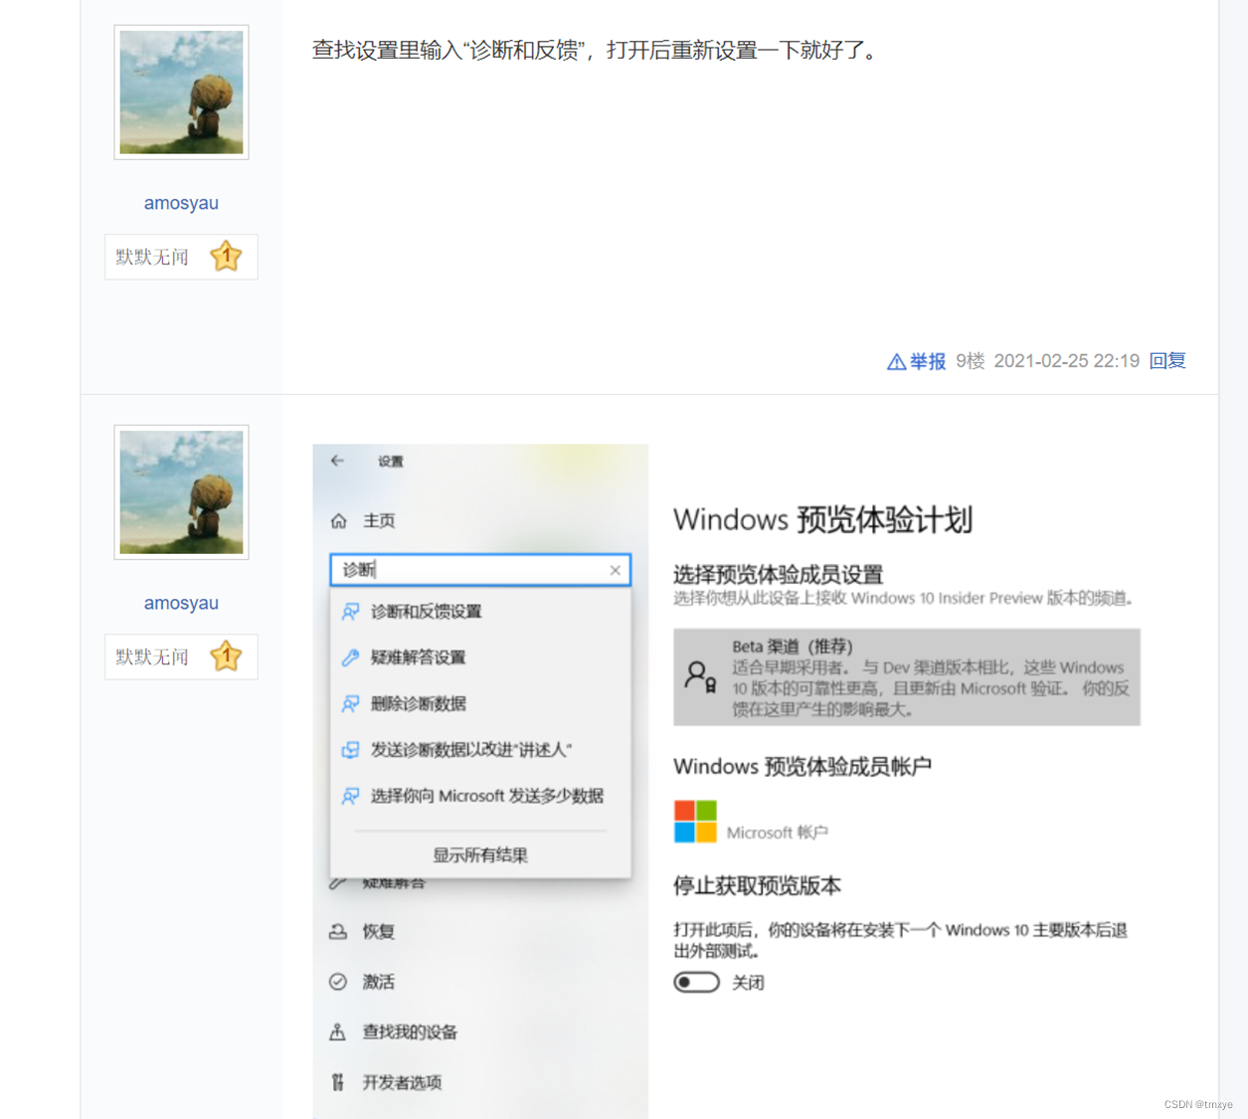Click the 查找我的设备 location icon
Screen dimensions: 1248x1119
pos(338,1032)
